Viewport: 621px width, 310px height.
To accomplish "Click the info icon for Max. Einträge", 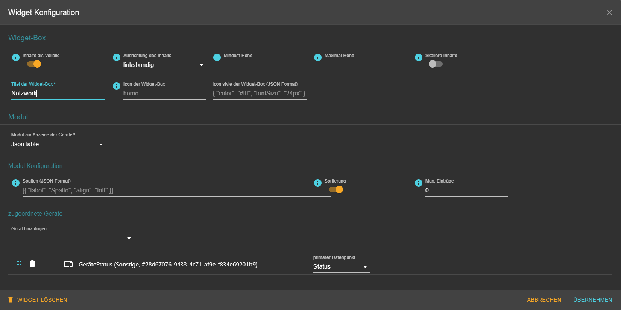I will tap(419, 183).
